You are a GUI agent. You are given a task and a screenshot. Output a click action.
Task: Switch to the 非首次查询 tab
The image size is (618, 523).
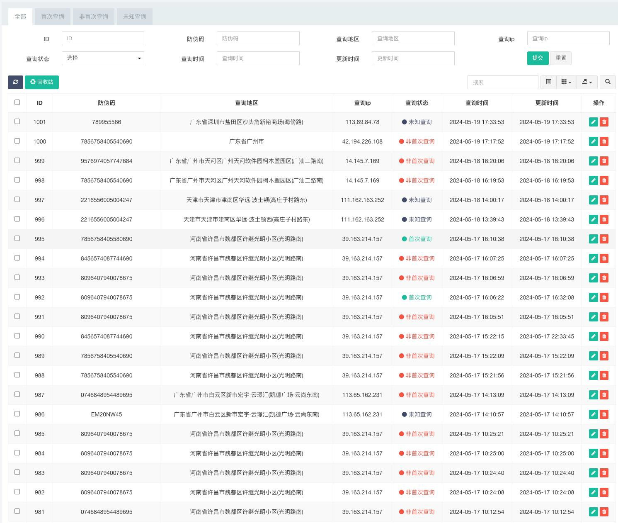[94, 17]
